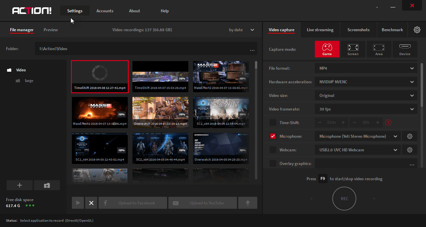
Task: Switch to the Preview tab
Action: pos(51,30)
